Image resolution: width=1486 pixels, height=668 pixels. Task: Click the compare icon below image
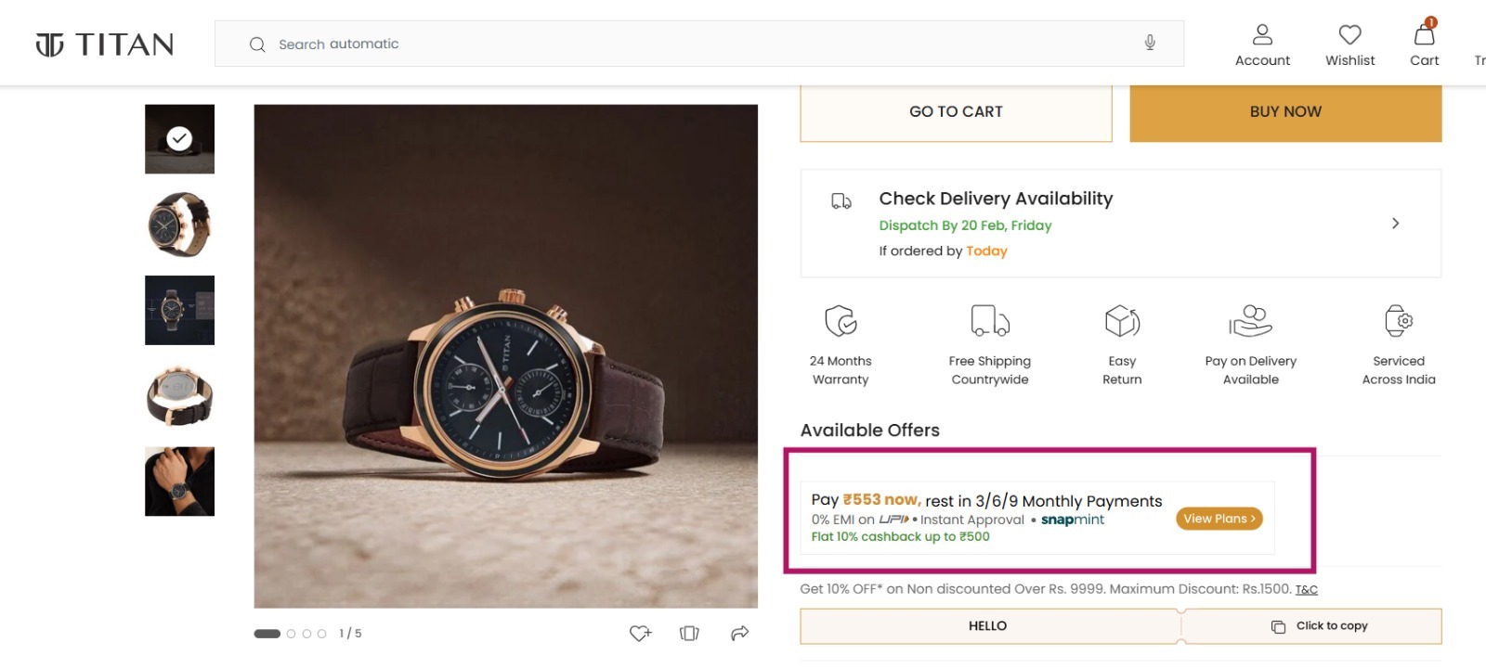[689, 634]
